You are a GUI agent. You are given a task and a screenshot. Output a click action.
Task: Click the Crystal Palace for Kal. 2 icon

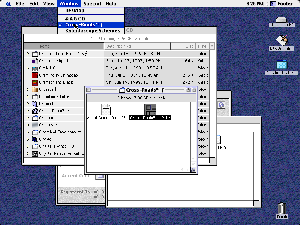tap(35, 153)
